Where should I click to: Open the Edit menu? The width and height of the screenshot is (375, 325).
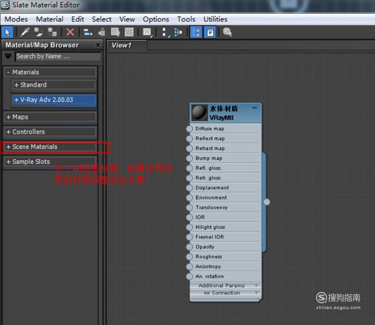tap(78, 19)
